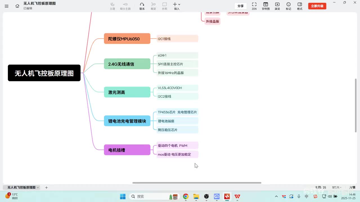
Task: Add a new sheet with plus button
Action: [x=46, y=187]
